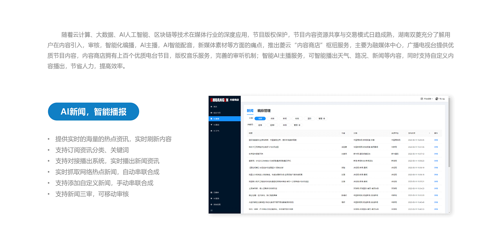Click the 爱奇艺 news title row
The image size is (501, 246).
(x=270, y=161)
